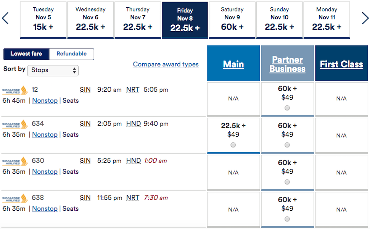Open Nonstop details for flight 634

[45, 135]
